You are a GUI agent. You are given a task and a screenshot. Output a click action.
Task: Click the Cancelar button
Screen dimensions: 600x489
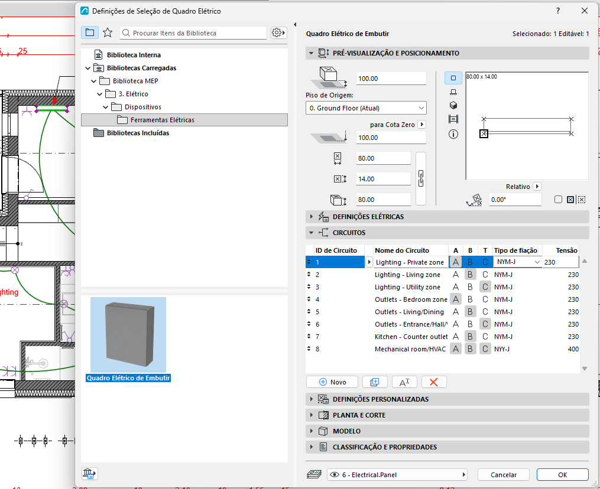pos(503,474)
